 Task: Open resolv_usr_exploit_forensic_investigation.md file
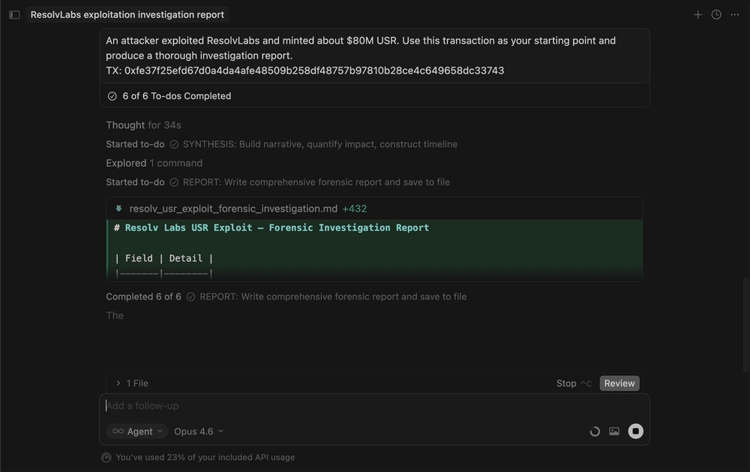click(233, 209)
